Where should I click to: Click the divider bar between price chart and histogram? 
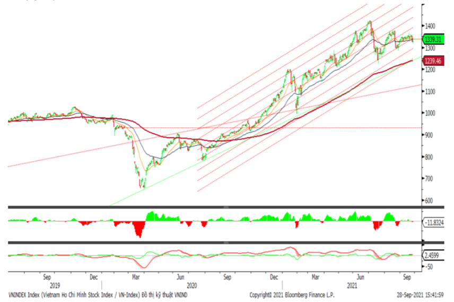[212, 207]
